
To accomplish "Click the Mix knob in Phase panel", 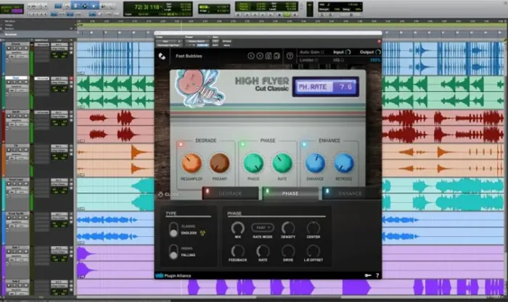I will [237, 228].
